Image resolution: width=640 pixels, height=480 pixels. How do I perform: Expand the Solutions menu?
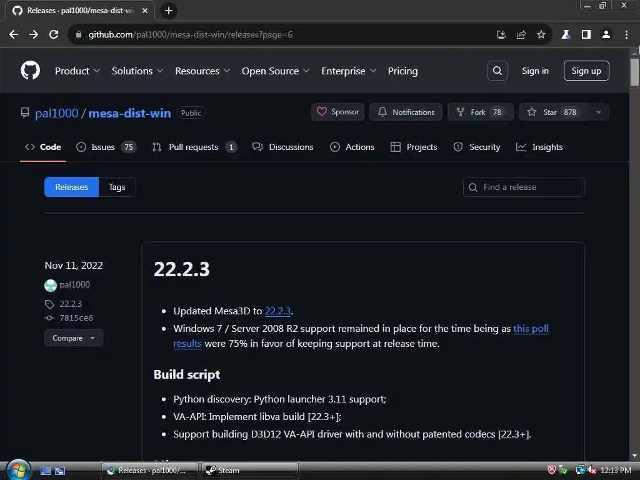coord(137,71)
